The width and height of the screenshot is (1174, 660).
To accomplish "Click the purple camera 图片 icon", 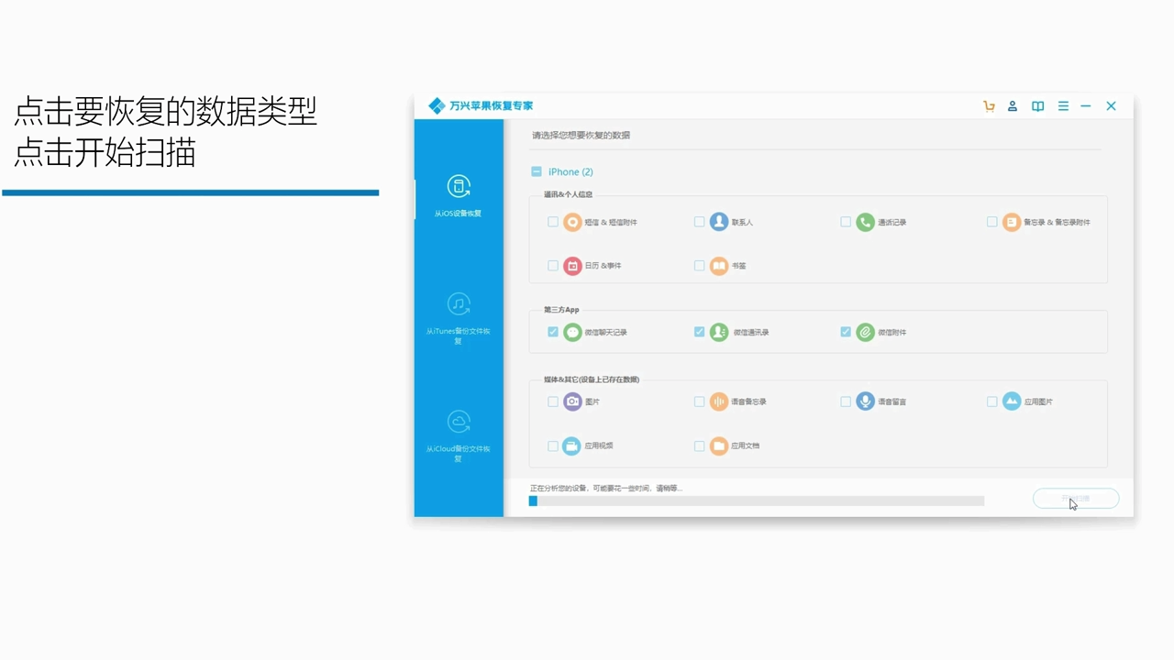I will tap(572, 401).
